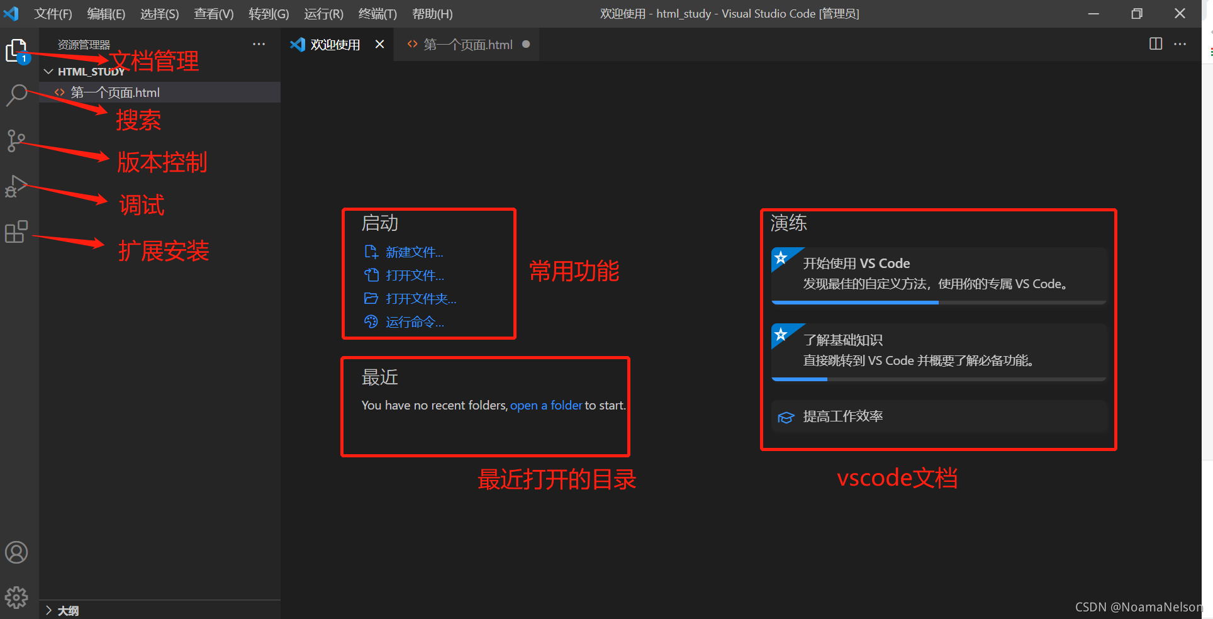The width and height of the screenshot is (1213, 619).
Task: Click the VS Code logo in title bar
Action: click(x=11, y=13)
